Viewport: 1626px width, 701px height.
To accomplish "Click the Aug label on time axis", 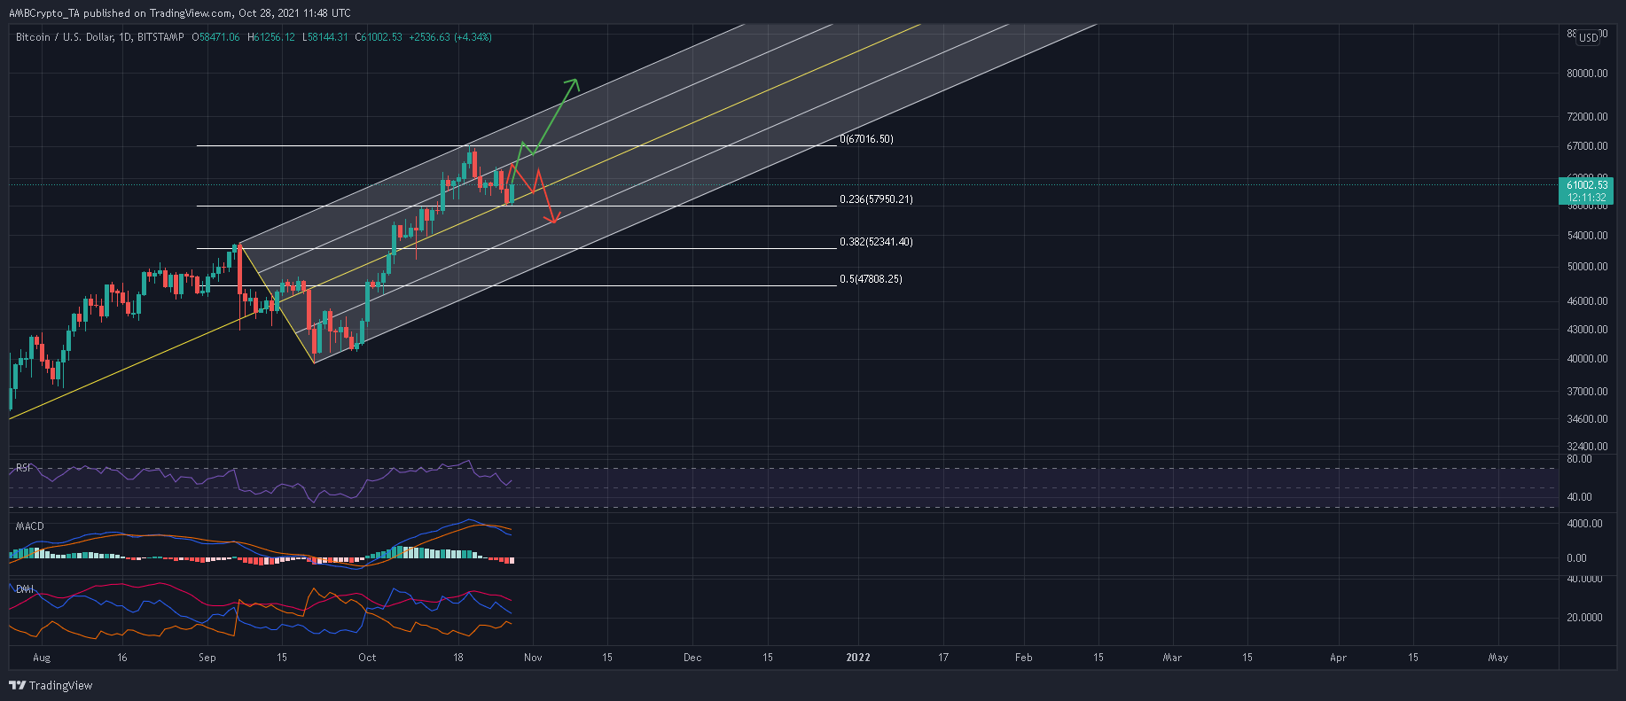I will click(41, 658).
